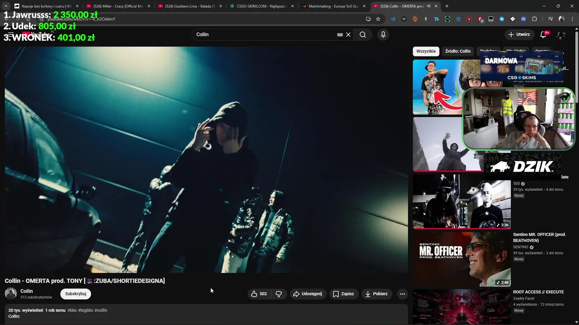Like the video with thumbs up (502)
Image resolution: width=579 pixels, height=325 pixels.
coord(259,294)
